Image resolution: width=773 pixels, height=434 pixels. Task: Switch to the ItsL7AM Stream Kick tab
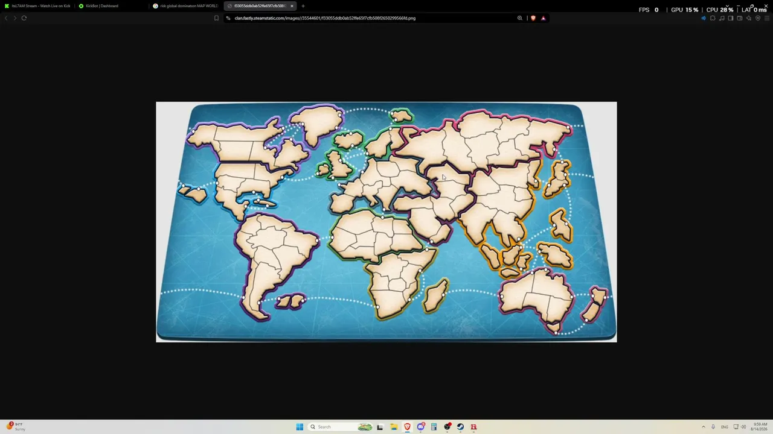pos(37,6)
